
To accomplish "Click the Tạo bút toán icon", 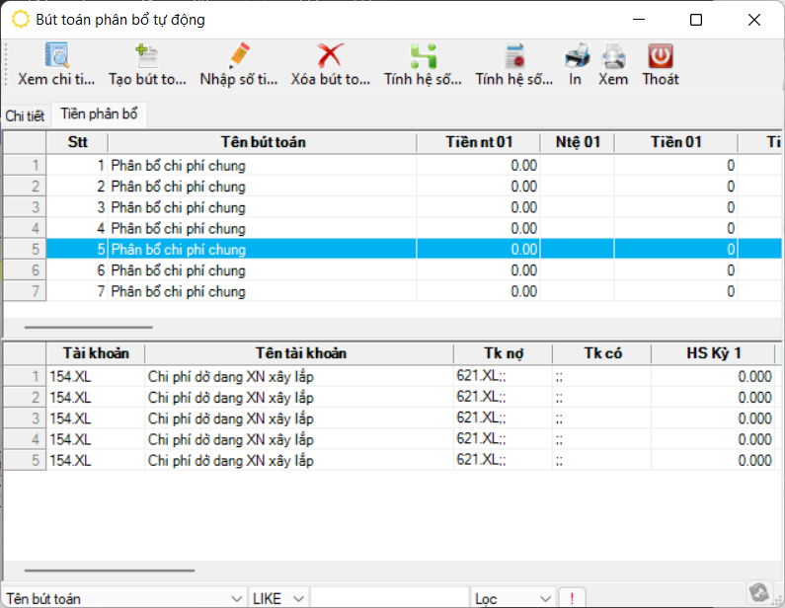I will tap(146, 55).
